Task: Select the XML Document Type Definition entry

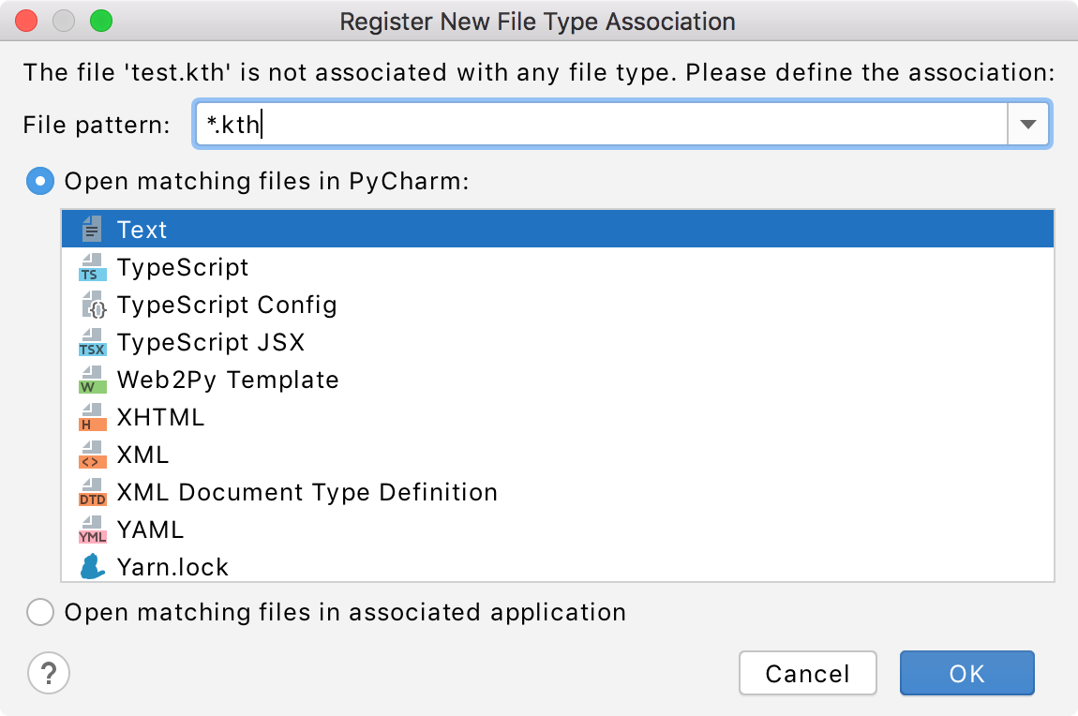Action: [x=307, y=491]
